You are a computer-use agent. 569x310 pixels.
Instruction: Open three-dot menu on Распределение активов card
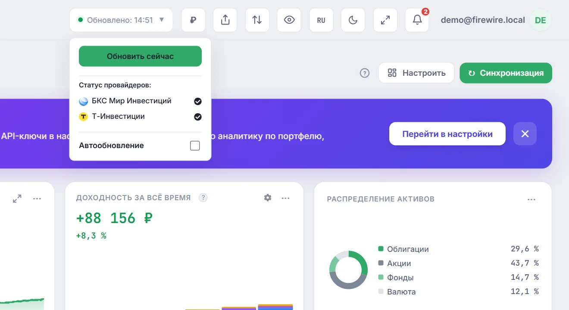pos(531,199)
